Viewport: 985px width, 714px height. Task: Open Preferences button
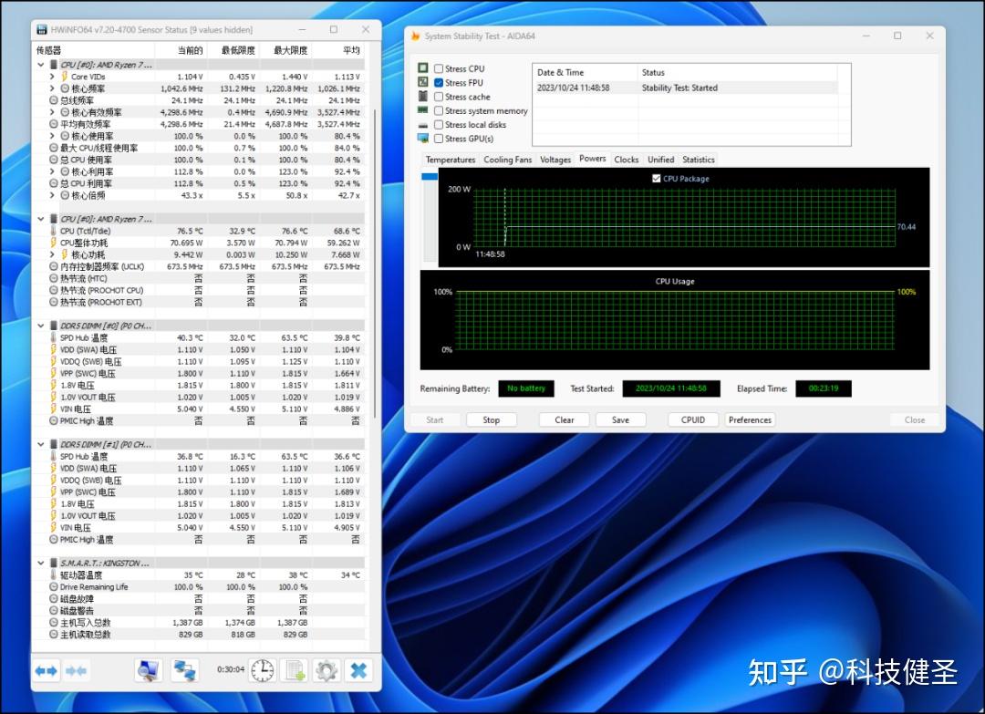pos(750,419)
